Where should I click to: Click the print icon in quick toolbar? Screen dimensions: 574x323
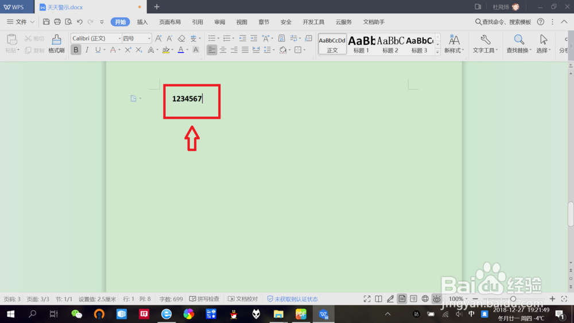click(57, 22)
